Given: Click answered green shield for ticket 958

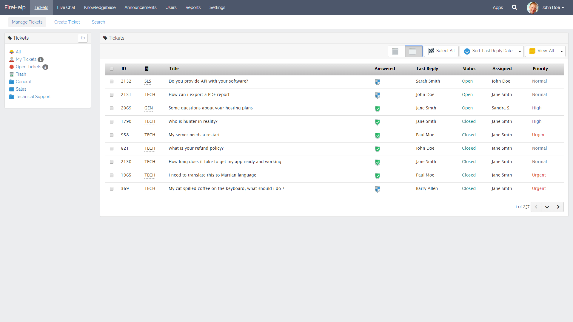Looking at the screenshot, I should tap(378, 136).
